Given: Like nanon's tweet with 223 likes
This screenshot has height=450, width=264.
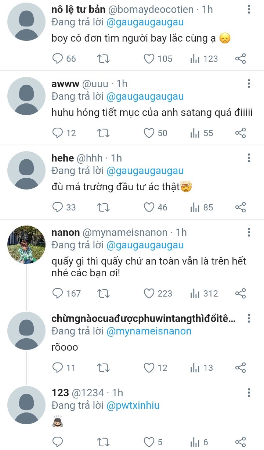Looking at the screenshot, I should [149, 293].
